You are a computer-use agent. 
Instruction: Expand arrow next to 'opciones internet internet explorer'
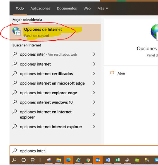click(94, 127)
